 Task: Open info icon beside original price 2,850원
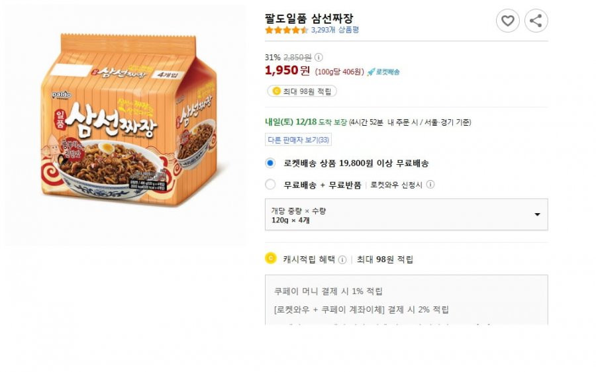(319, 58)
